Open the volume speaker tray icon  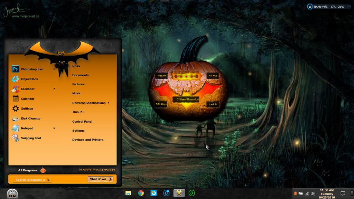coord(313,193)
